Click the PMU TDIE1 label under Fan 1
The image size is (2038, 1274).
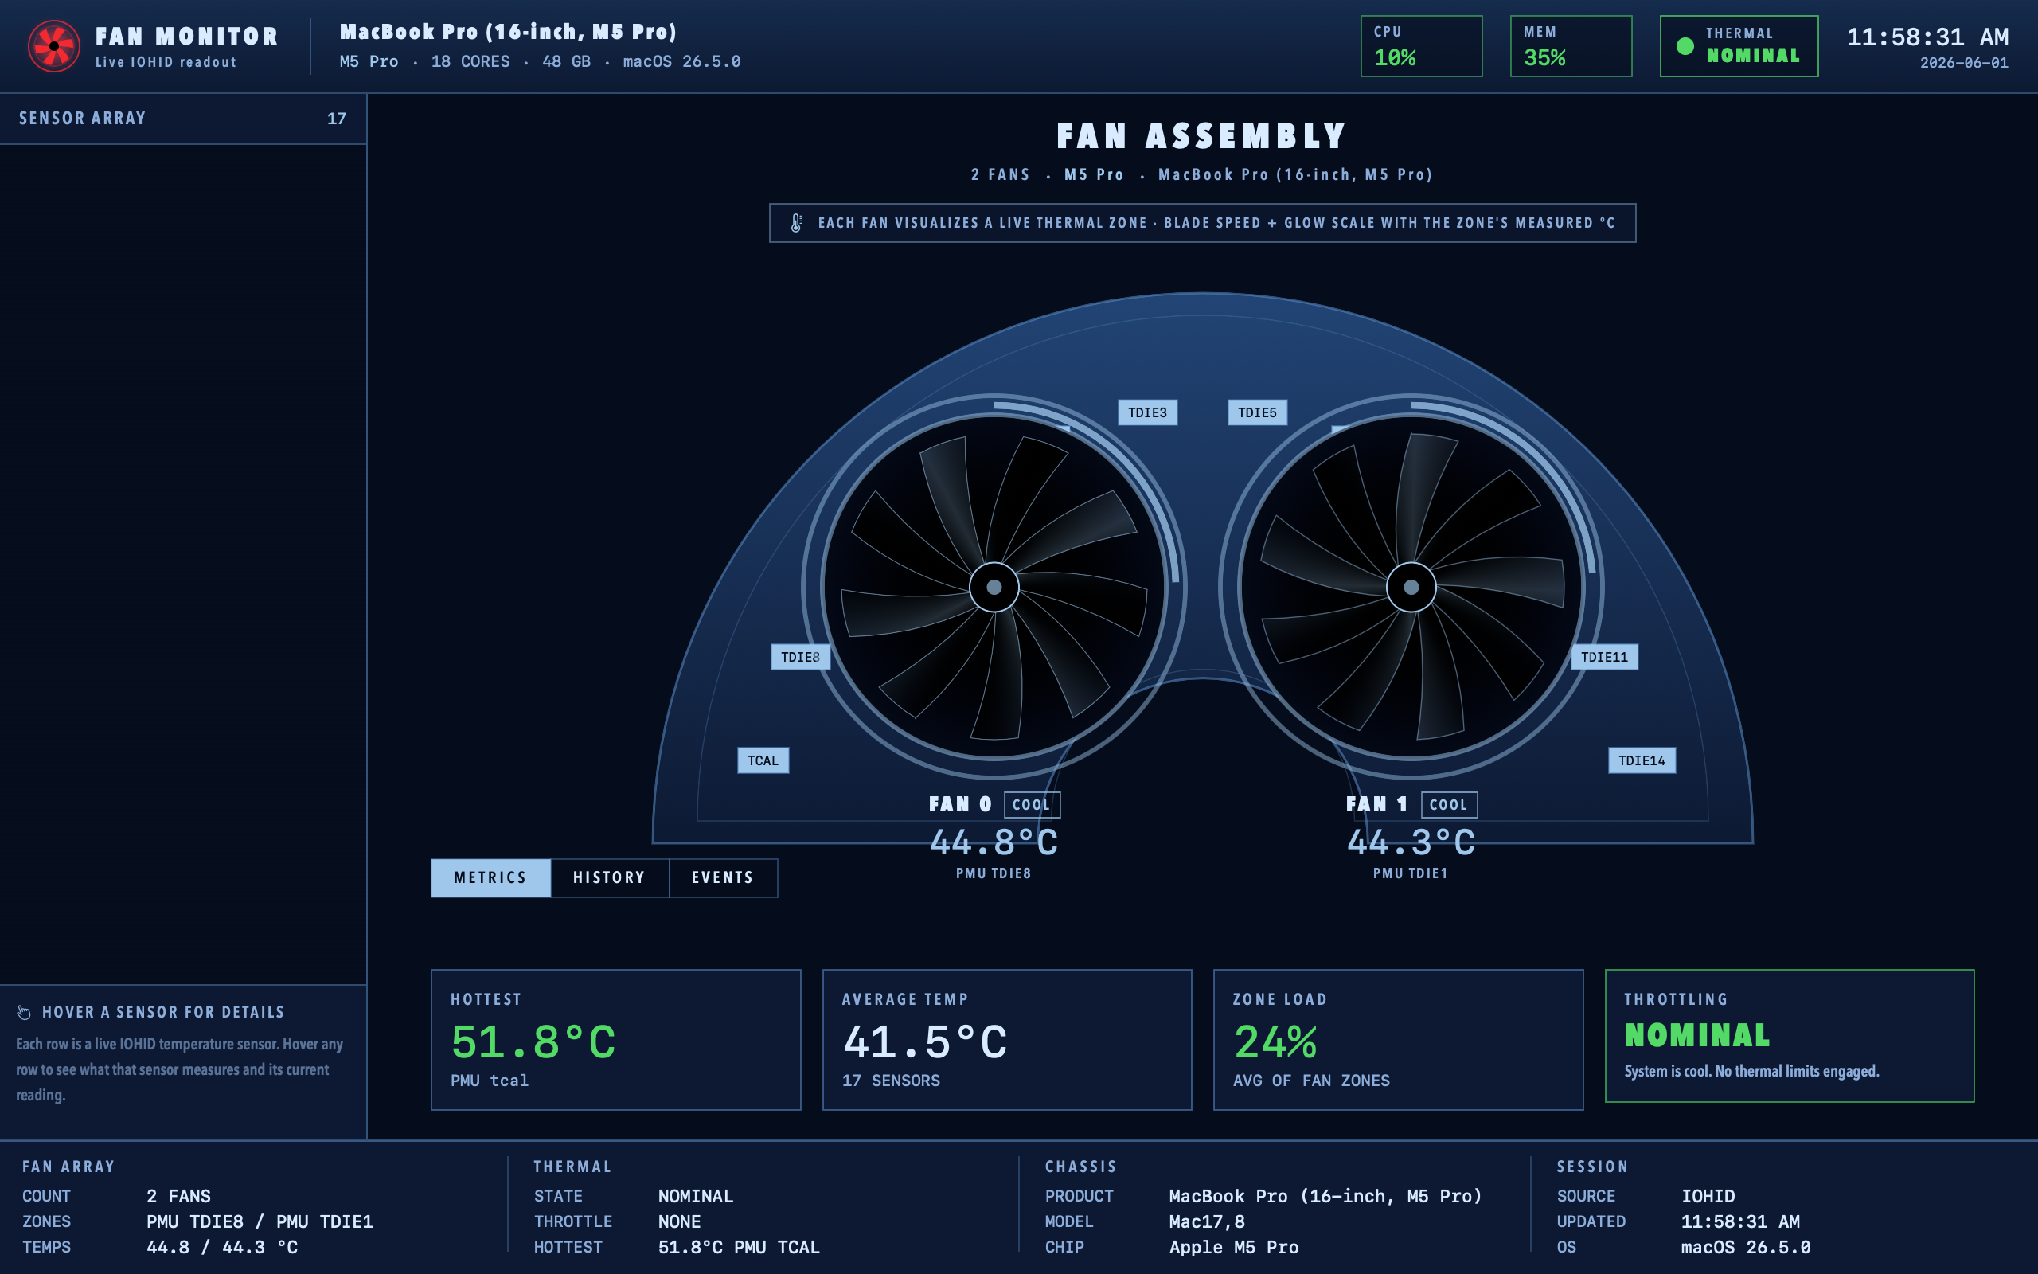coord(1411,873)
